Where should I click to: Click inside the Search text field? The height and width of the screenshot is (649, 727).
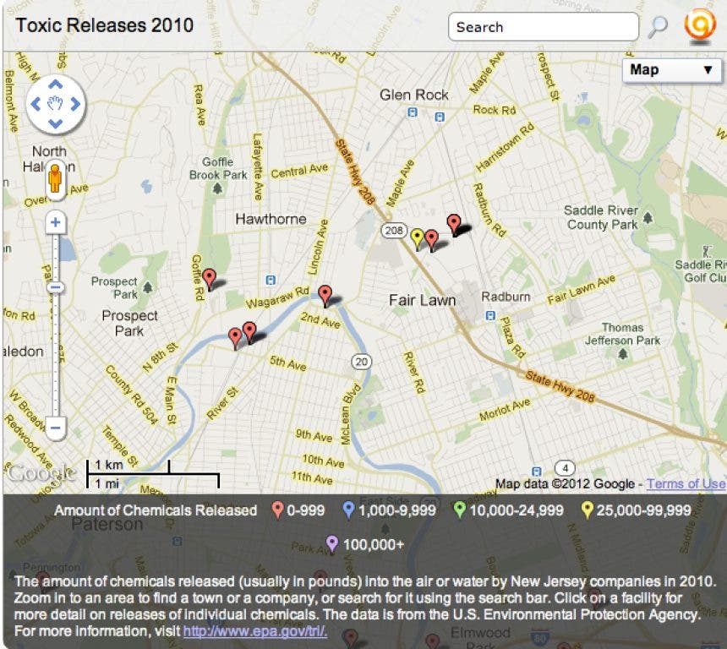(541, 27)
